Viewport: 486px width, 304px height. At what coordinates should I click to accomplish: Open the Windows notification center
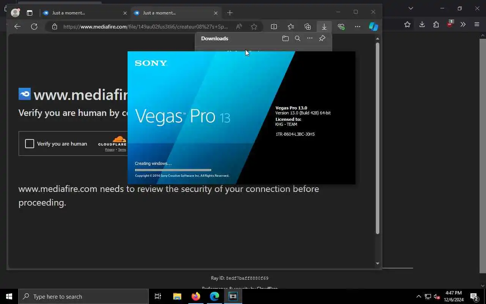point(474,296)
